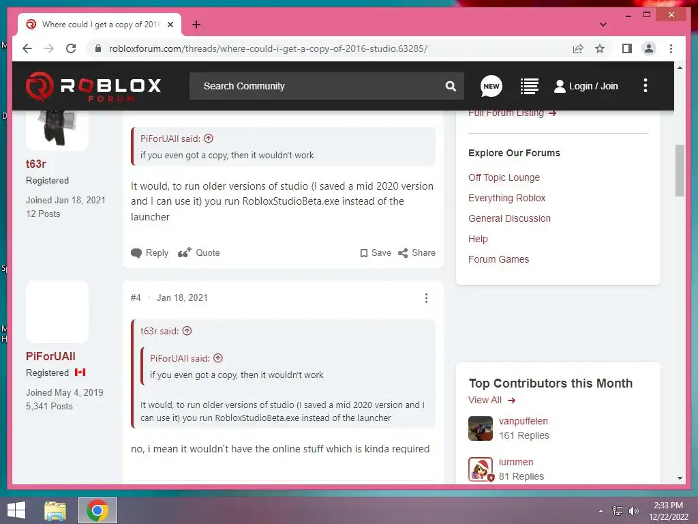The height and width of the screenshot is (524, 698).
Task: Jump to PiForUAll's quoted post arrow in t63r's reply
Action: point(209,139)
